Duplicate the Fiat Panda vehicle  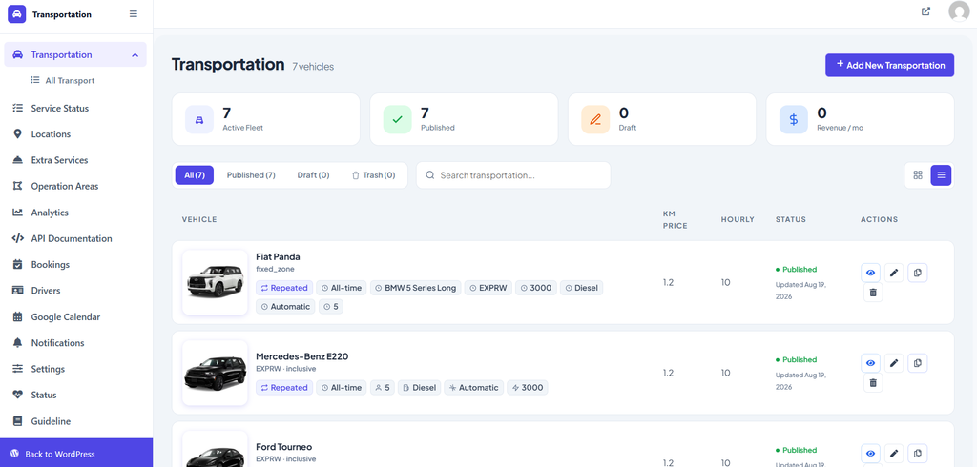point(918,273)
